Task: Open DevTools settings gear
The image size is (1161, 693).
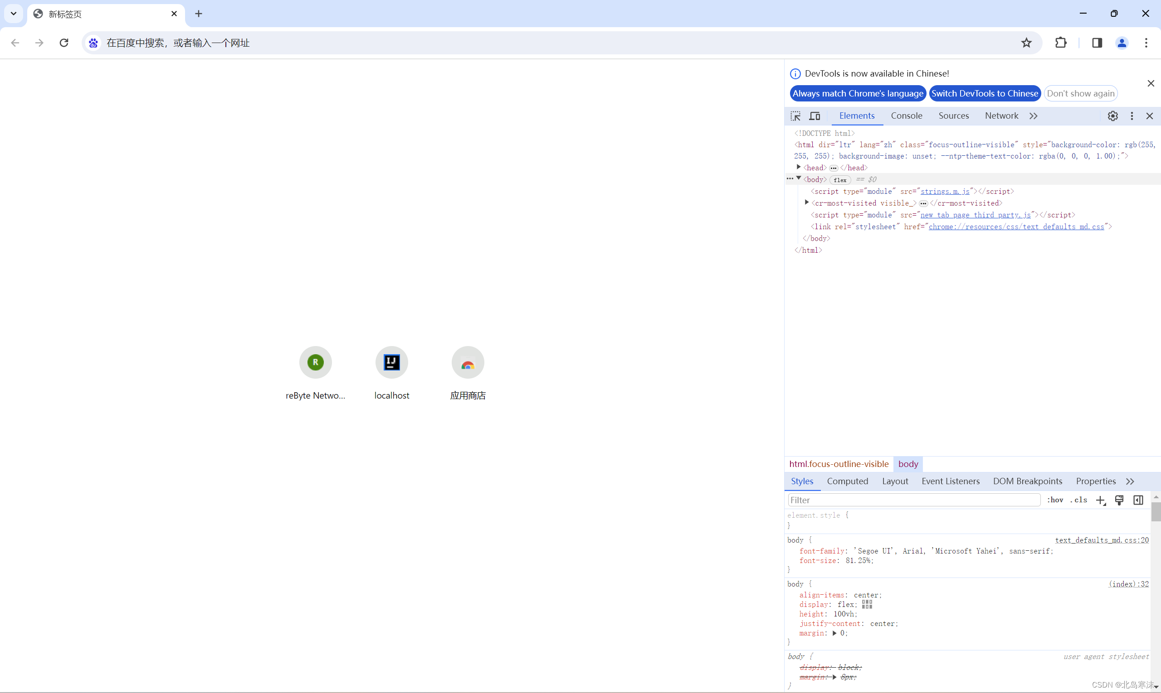Action: pyautogui.click(x=1112, y=116)
